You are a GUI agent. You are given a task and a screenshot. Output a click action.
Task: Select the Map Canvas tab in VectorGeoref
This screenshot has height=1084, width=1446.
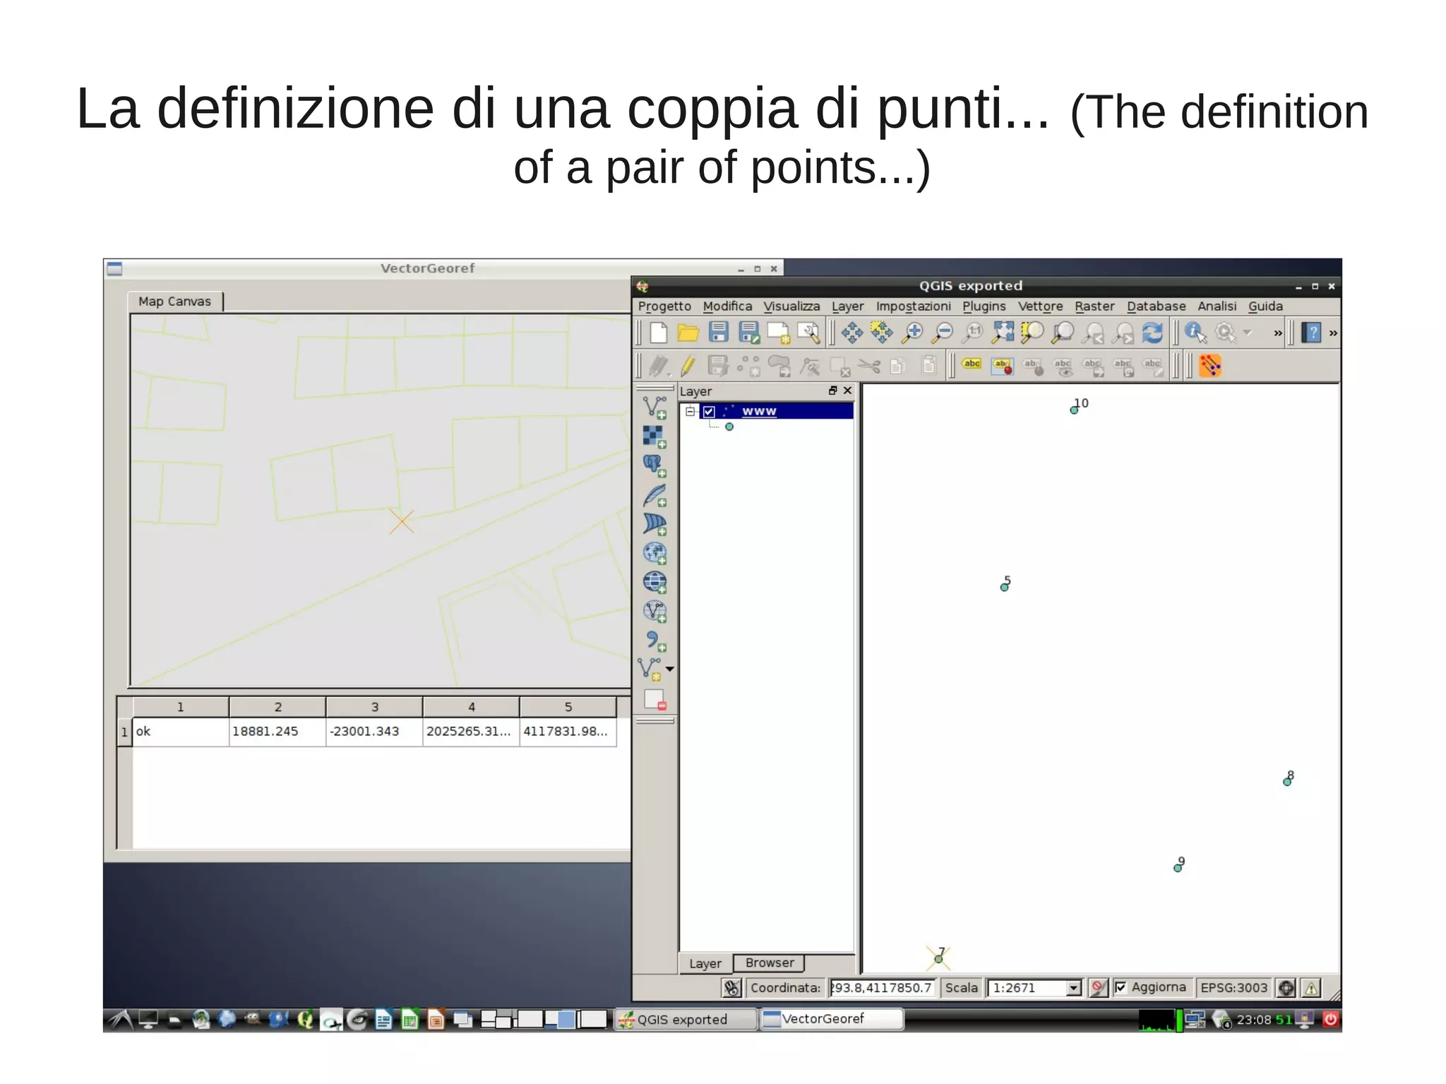[x=174, y=302]
